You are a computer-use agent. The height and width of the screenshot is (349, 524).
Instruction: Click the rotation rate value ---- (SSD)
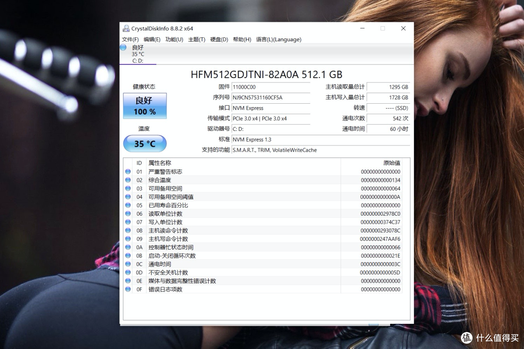tap(388, 108)
